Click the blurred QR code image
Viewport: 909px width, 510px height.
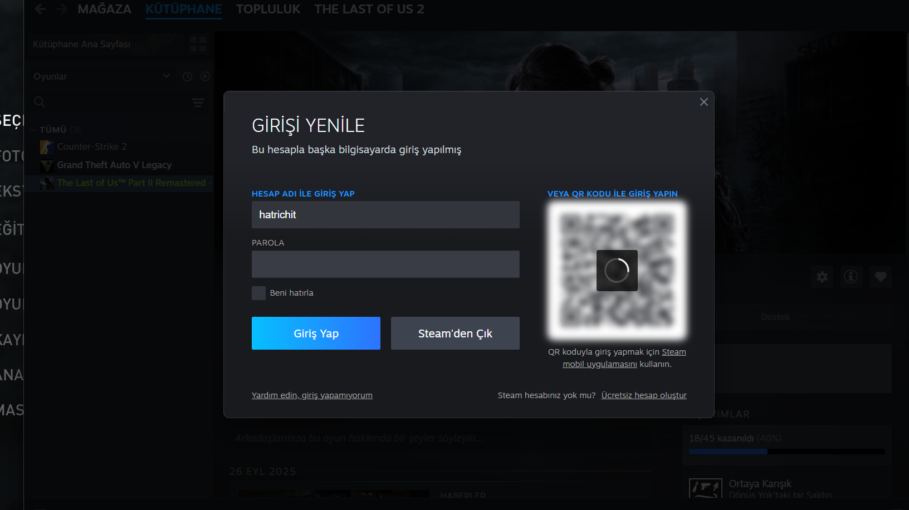(617, 271)
